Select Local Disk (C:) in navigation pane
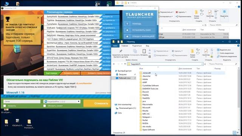 [126, 108]
